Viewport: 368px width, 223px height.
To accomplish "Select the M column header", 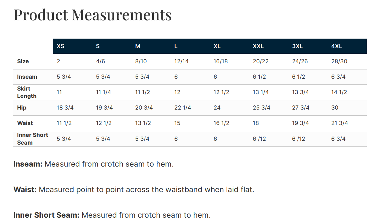I will click(138, 46).
